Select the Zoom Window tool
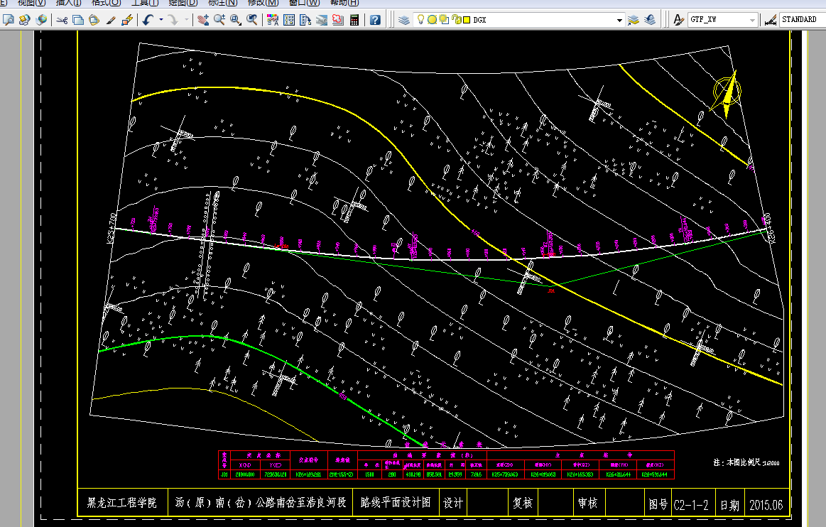The width and height of the screenshot is (826, 527). click(x=236, y=20)
